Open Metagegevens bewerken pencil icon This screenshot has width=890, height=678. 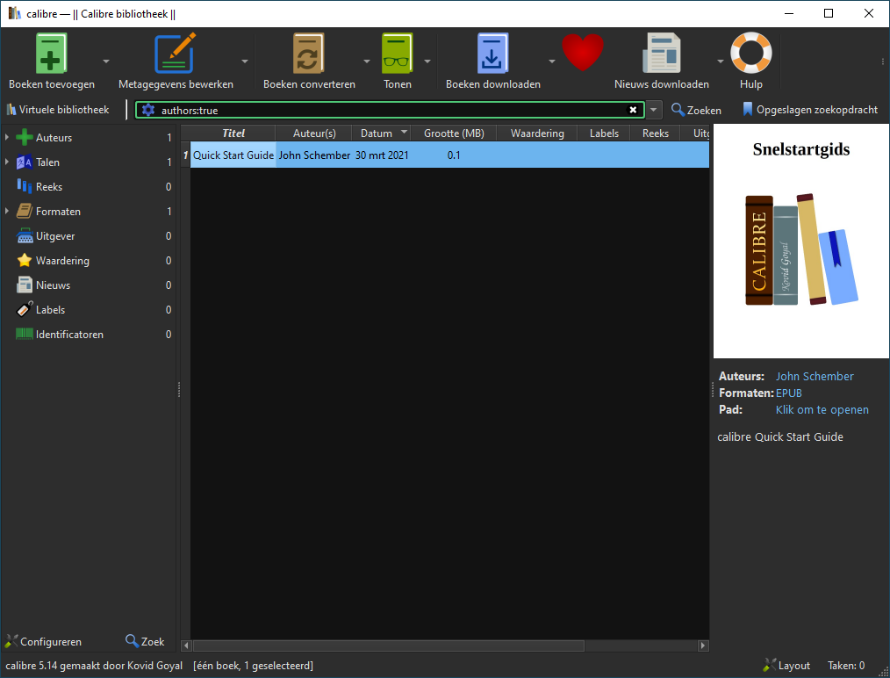pos(176,54)
